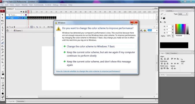The height and width of the screenshot is (104, 195).
Task: Open the brush mode dropdown in tool options
Action: click(3, 88)
